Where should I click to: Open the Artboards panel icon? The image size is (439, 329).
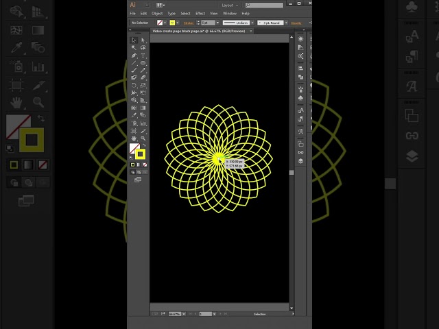300,144
